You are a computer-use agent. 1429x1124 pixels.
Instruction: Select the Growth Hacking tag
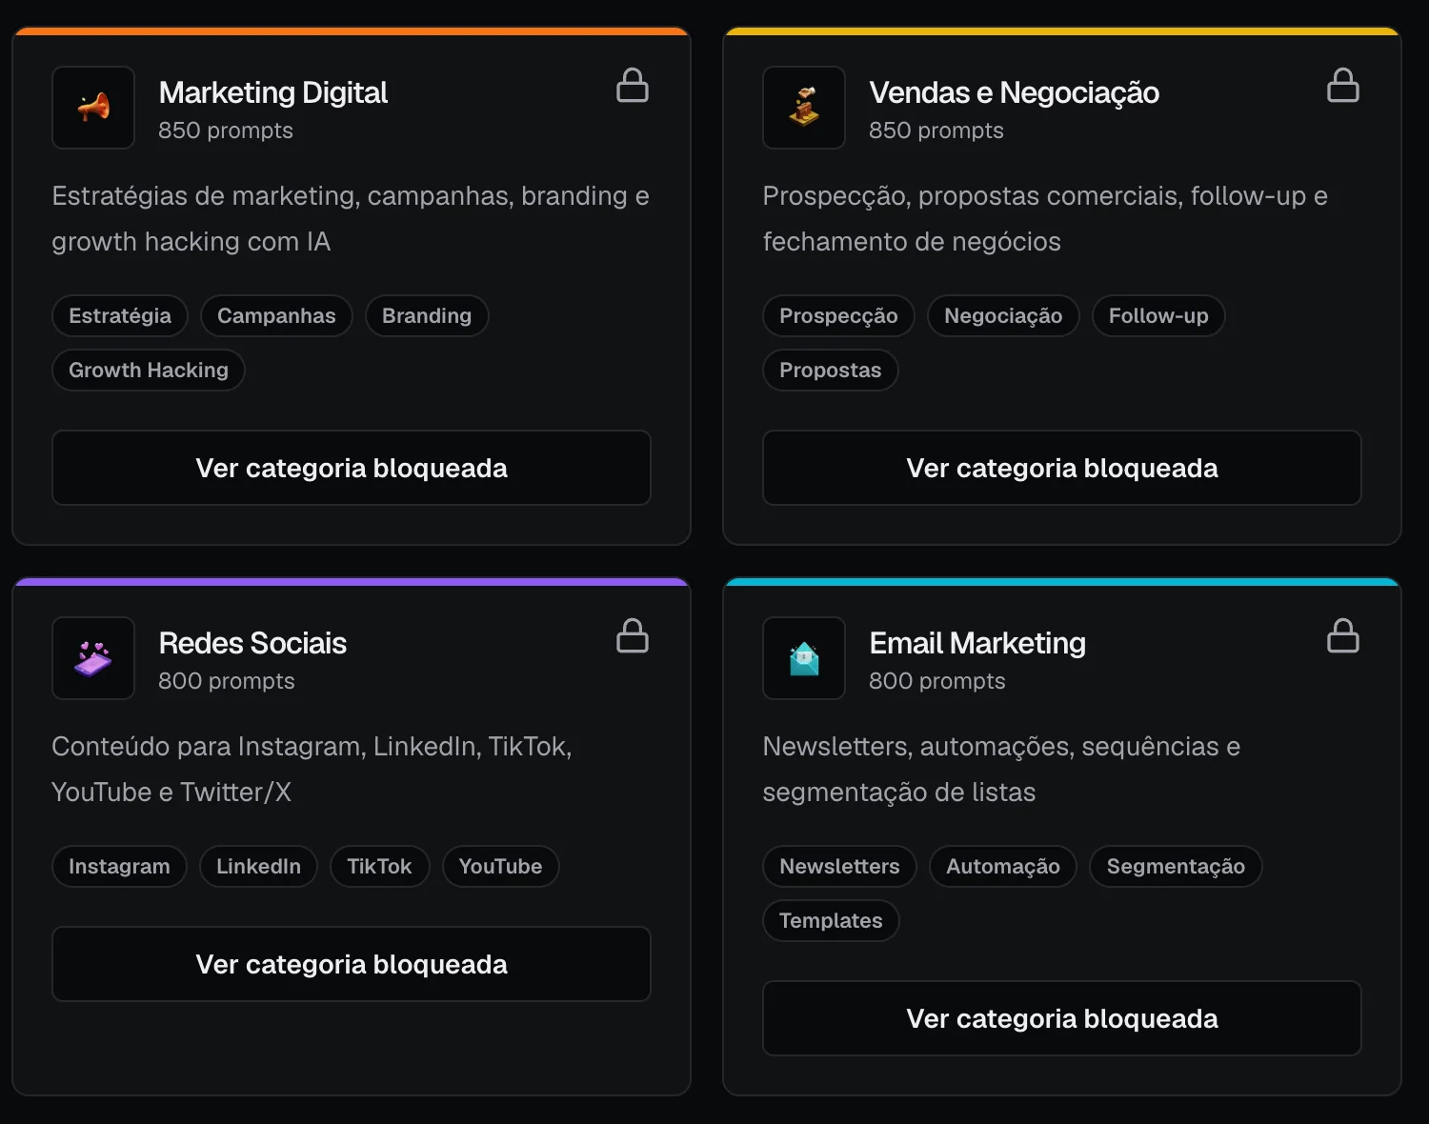pos(149,370)
